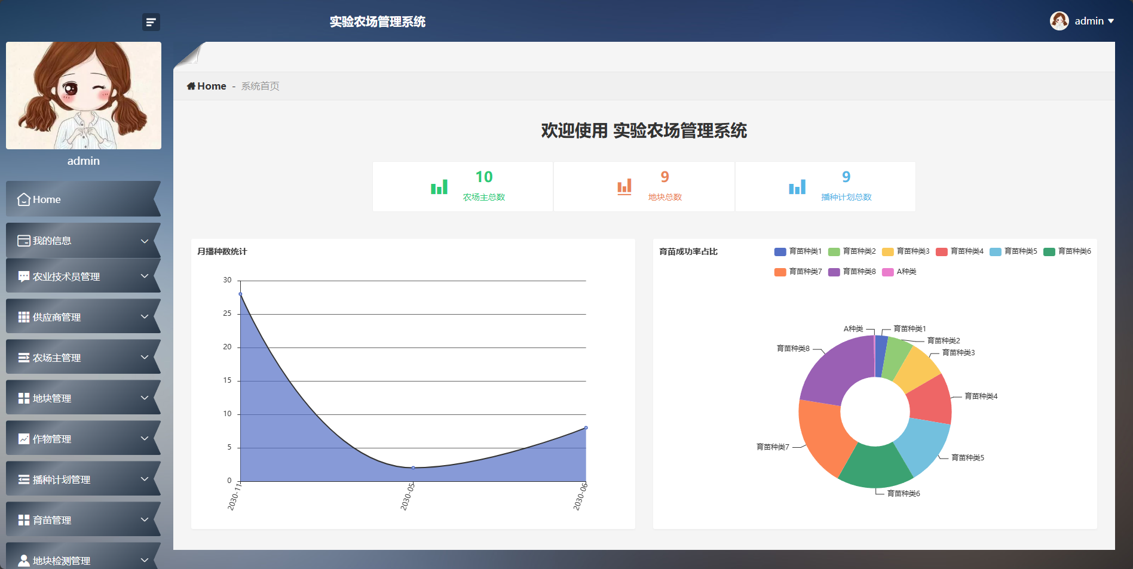Expand the 育苗管理 menu chevron

(145, 519)
